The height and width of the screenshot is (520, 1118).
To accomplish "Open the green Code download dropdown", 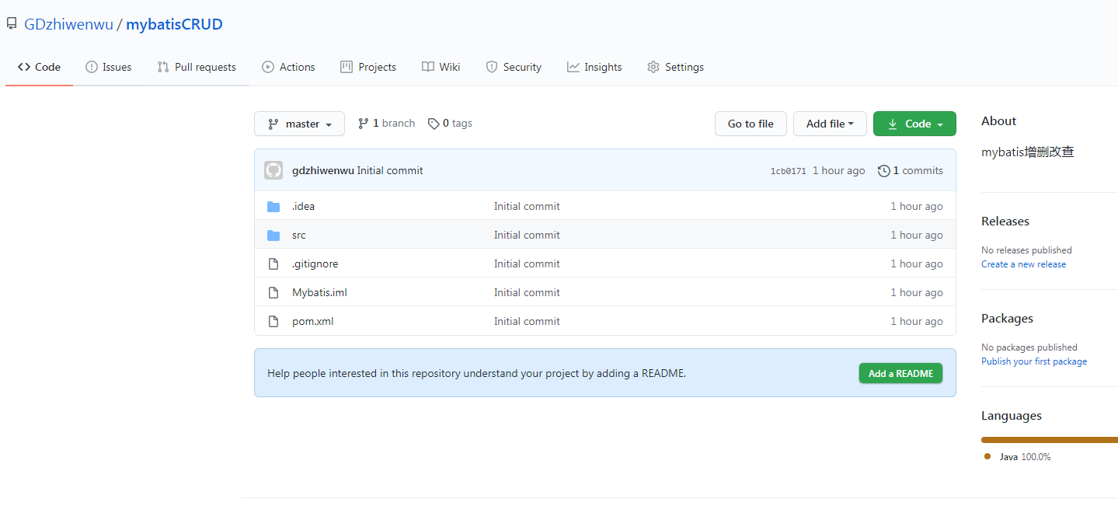I will [x=914, y=123].
